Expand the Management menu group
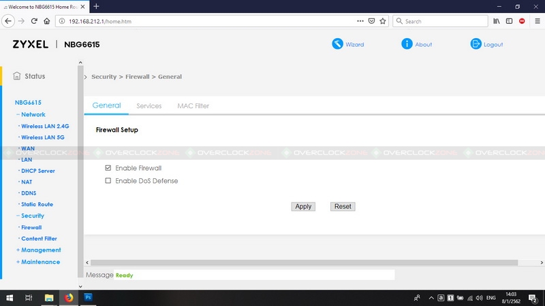This screenshot has width=545, height=306. pos(18,250)
